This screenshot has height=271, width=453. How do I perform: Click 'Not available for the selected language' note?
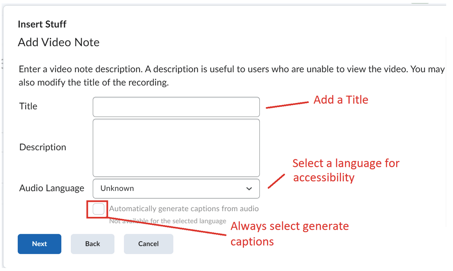[x=168, y=221]
